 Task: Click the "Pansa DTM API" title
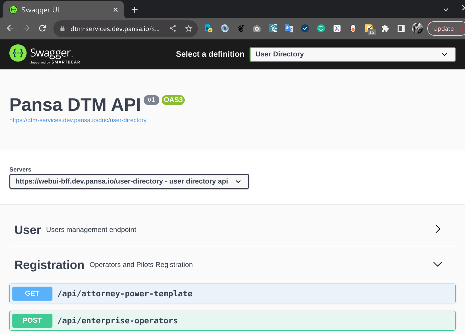[75, 105]
